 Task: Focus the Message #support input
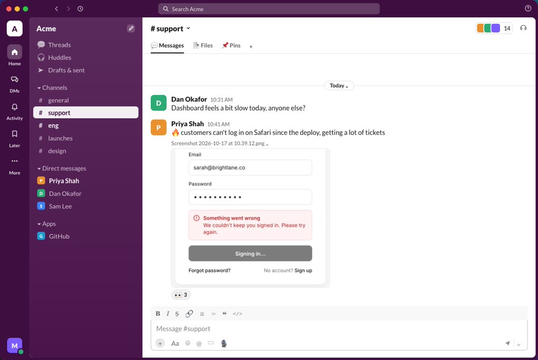click(x=339, y=329)
